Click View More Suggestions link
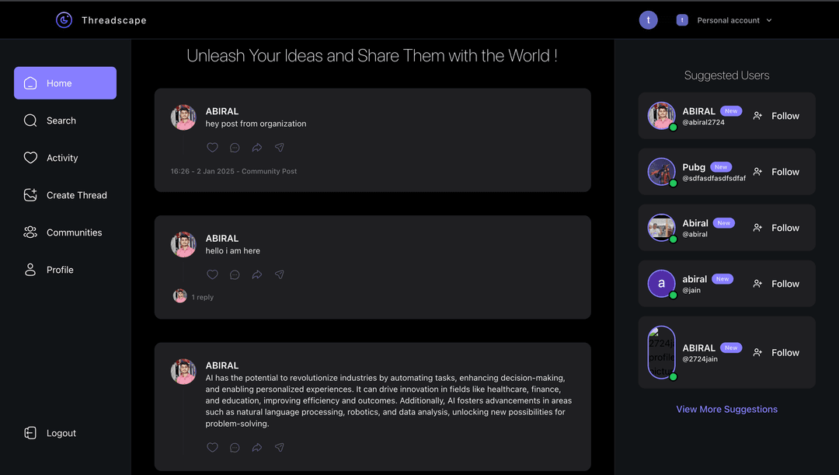The image size is (839, 475). click(726, 409)
